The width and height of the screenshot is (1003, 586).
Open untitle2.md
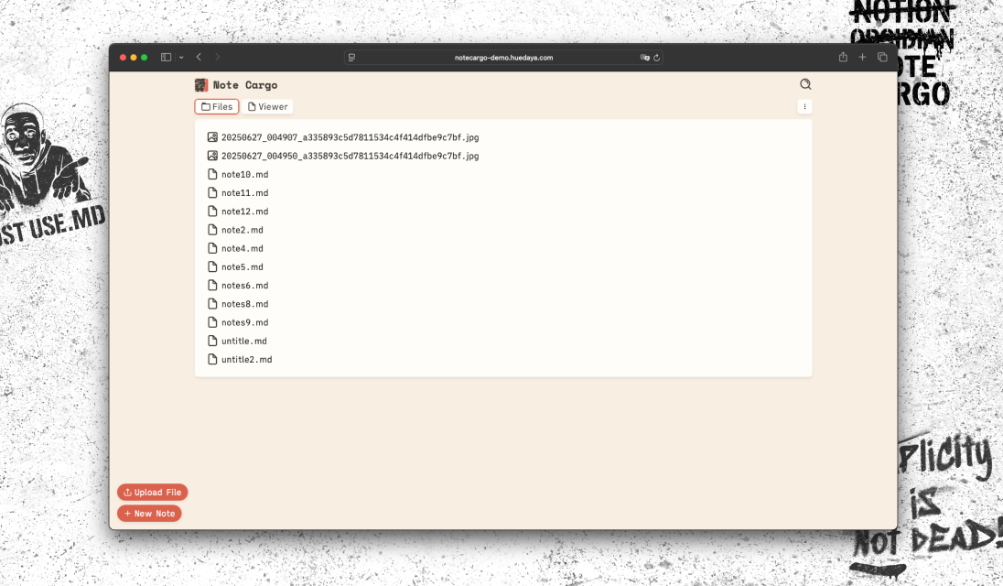click(247, 360)
